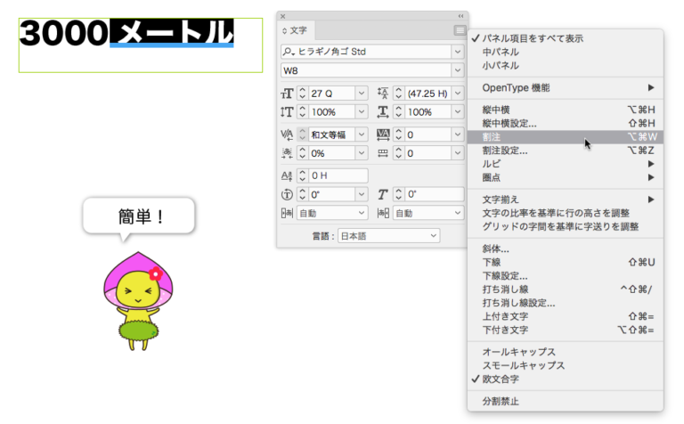The image size is (684, 424).
Task: Click the baseline shift field showing 0 H
Action: click(x=337, y=175)
